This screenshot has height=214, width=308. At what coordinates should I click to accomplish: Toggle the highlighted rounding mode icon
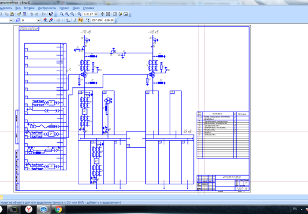click(81, 20)
